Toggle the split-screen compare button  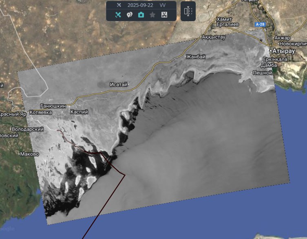point(188,11)
